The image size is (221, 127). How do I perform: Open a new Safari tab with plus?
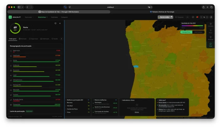[x=207, y=7]
